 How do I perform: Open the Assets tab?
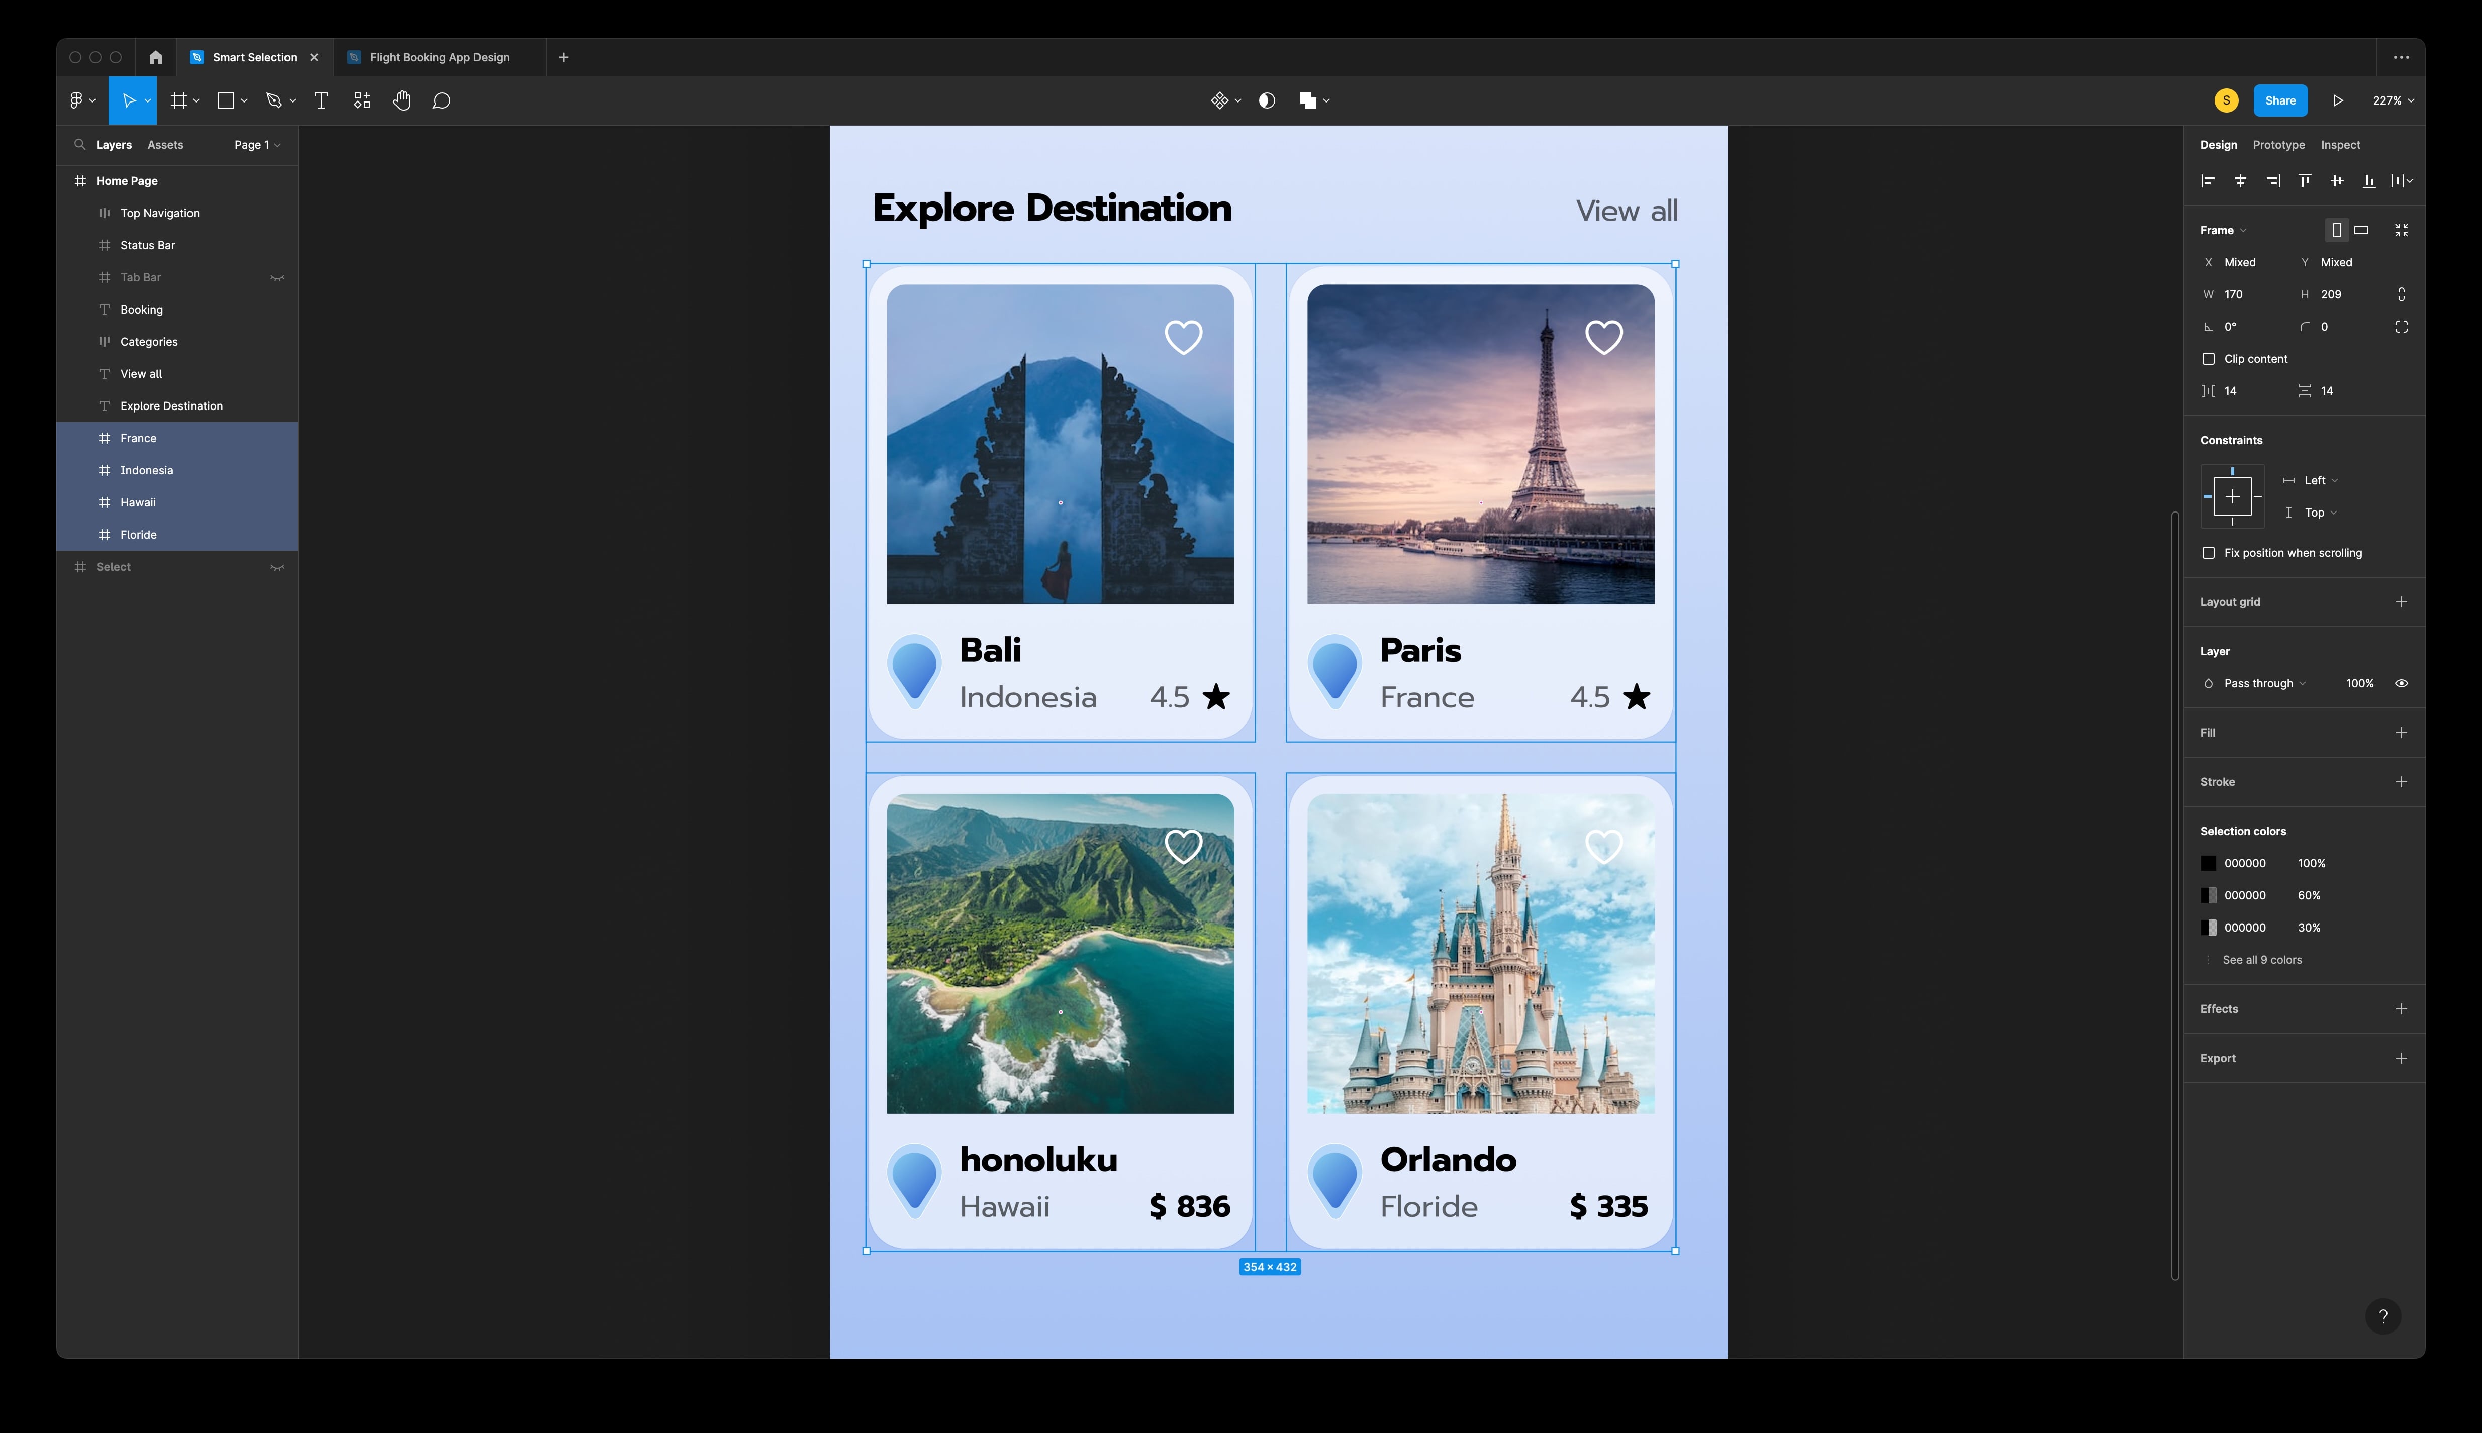pos(165,145)
